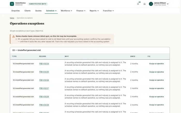Image resolution: width=181 pixels, height=113 pixels.
Task: Expand the Reports menu
Action: pyautogui.click(x=94, y=11)
